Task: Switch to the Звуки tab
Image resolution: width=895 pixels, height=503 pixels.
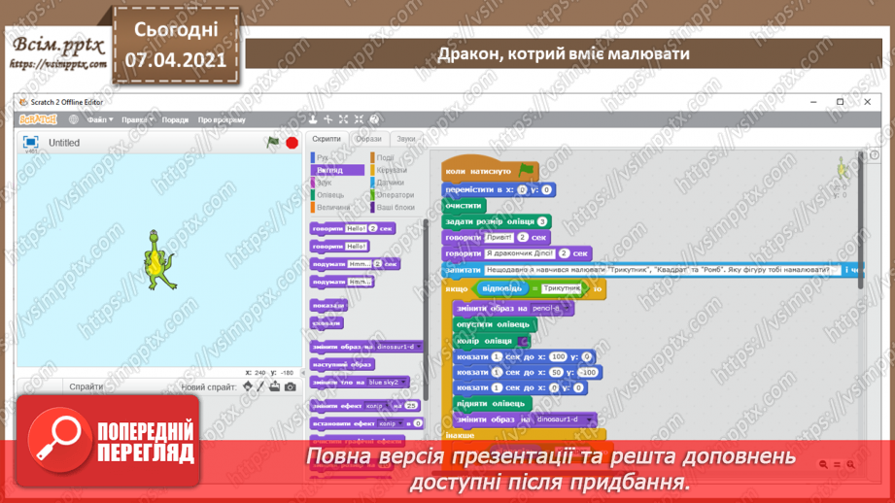Action: pyautogui.click(x=406, y=139)
